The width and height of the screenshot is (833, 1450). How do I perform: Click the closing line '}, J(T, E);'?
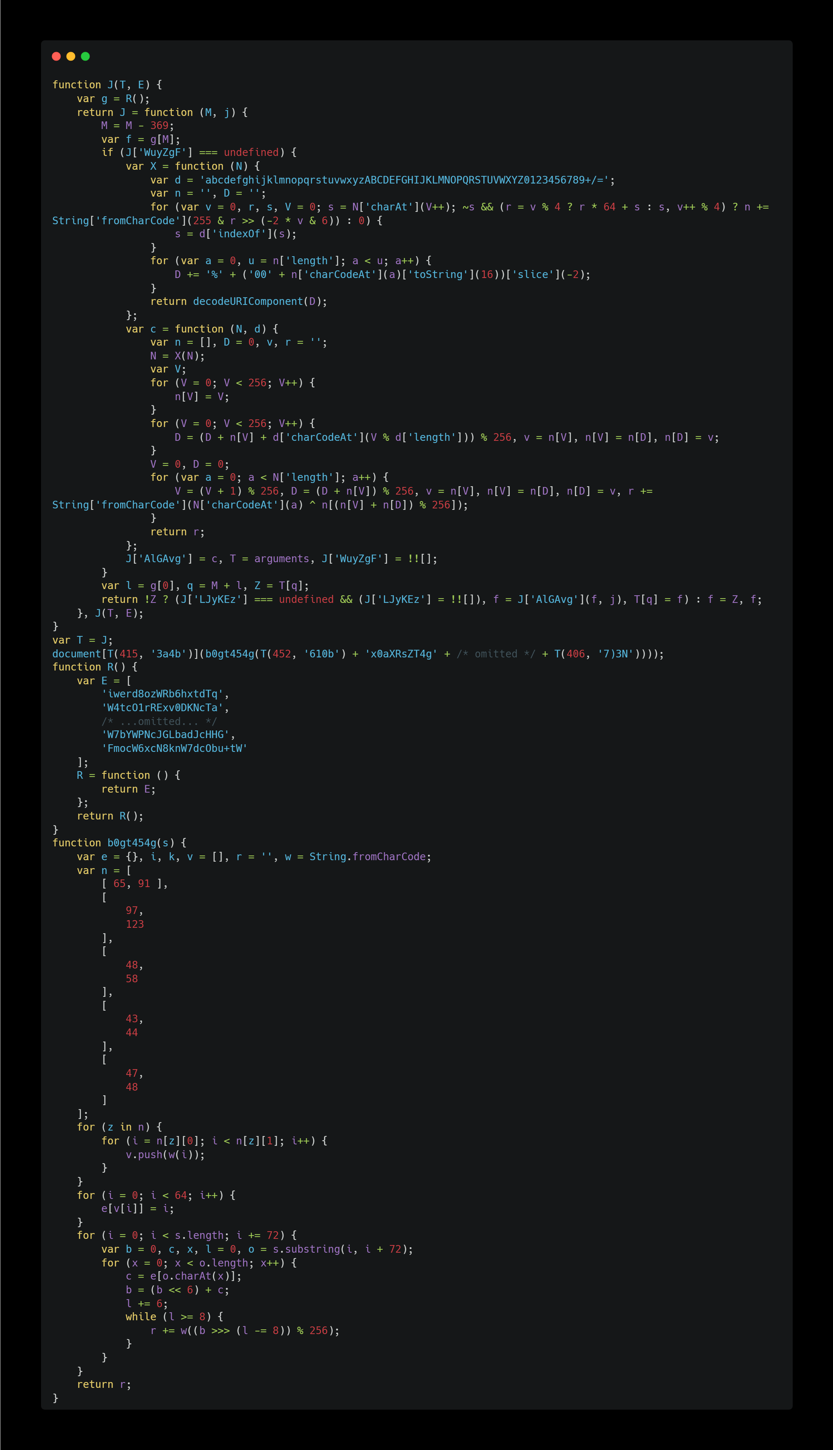[110, 613]
